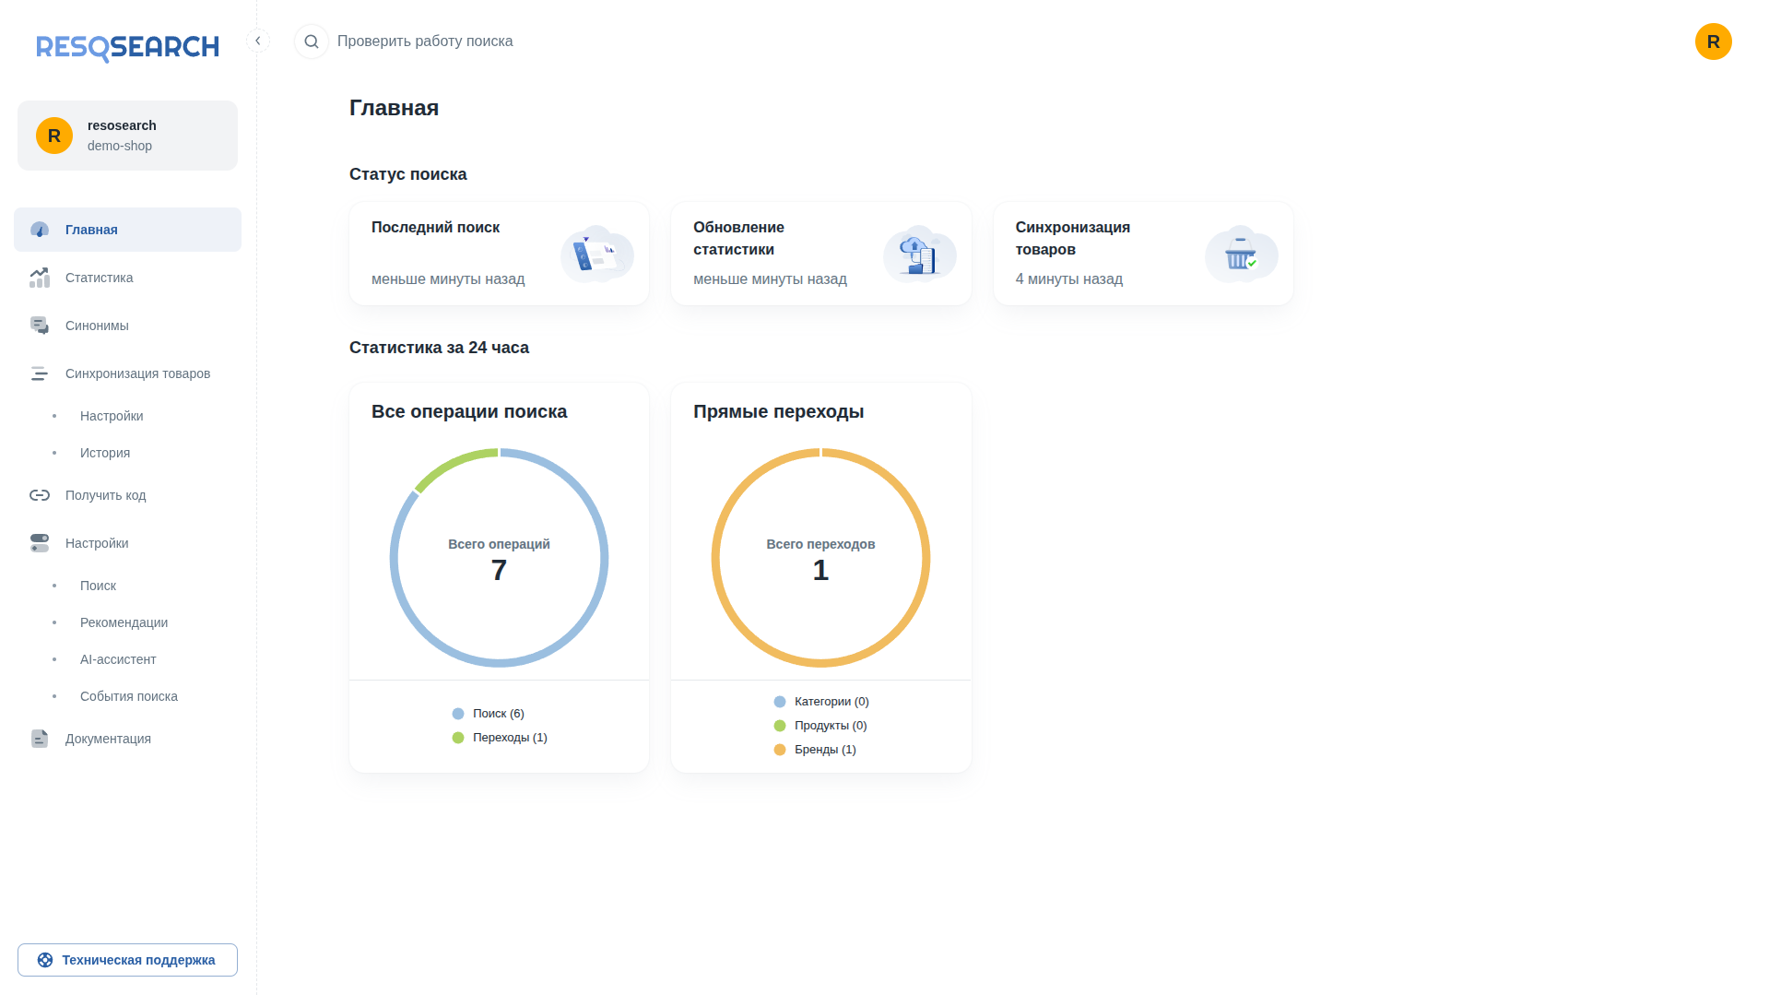Click the Синхронизация товаров lines icon
The image size is (1769, 995).
coord(40,373)
